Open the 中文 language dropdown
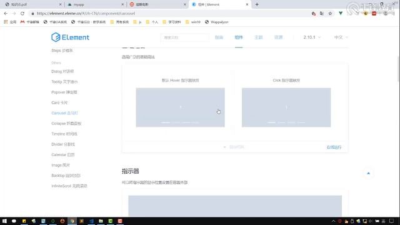400x225 pixels. point(341,37)
